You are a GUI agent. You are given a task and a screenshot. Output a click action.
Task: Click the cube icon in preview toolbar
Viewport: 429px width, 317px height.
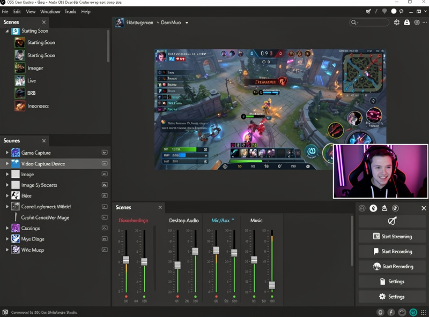pos(417,22)
